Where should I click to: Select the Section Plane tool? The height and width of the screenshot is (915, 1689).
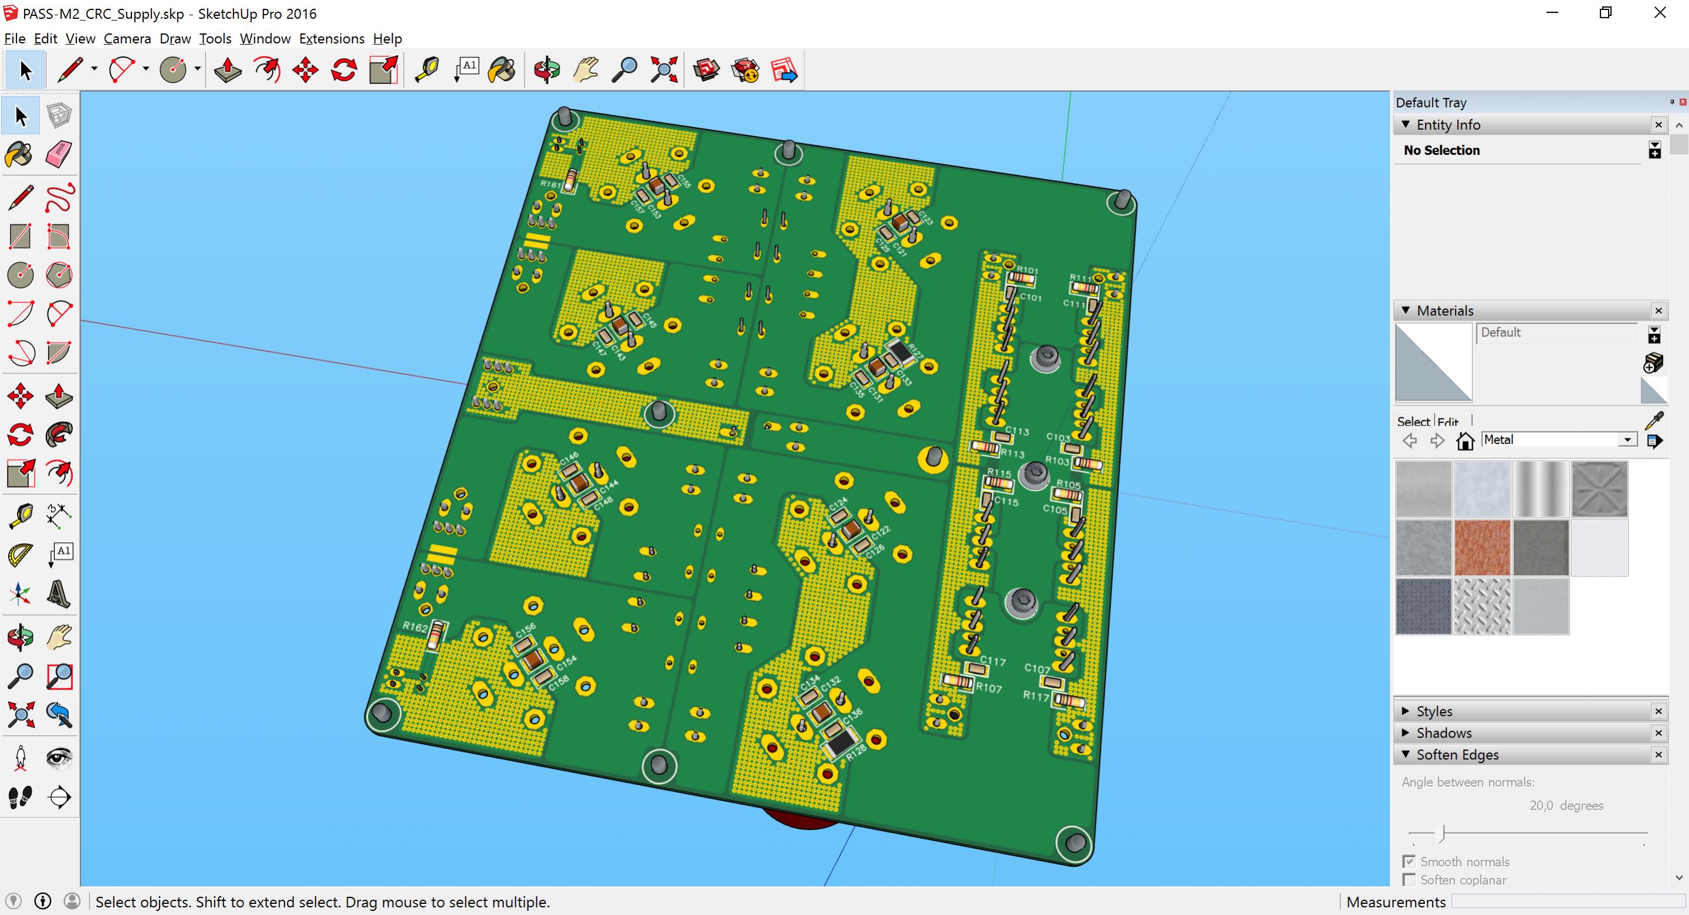coord(59,796)
